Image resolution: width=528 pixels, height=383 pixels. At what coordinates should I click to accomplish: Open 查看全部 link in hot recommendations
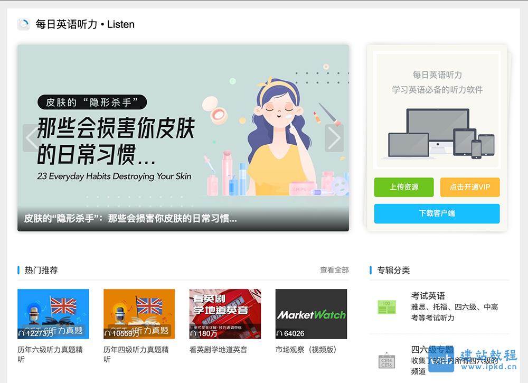point(334,270)
